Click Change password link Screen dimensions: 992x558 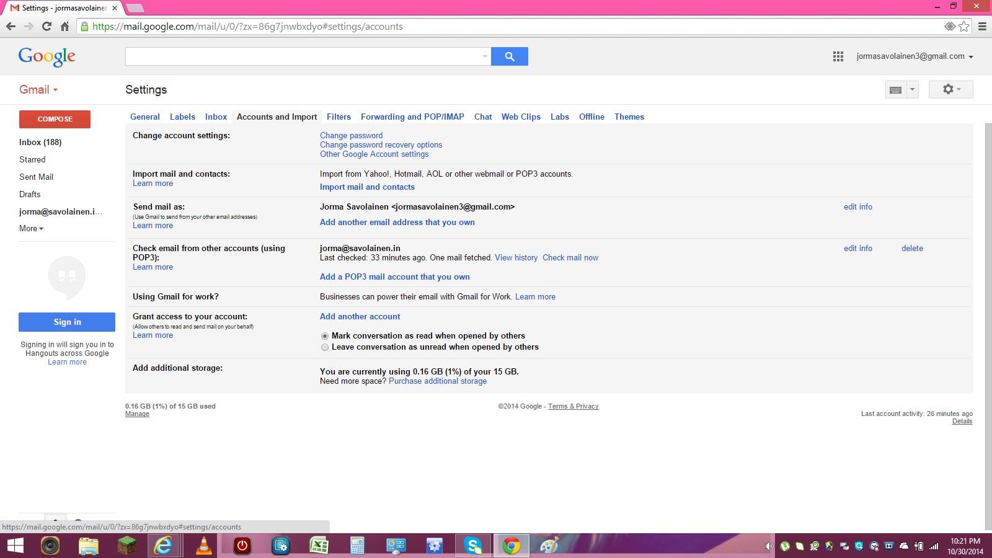(x=351, y=135)
